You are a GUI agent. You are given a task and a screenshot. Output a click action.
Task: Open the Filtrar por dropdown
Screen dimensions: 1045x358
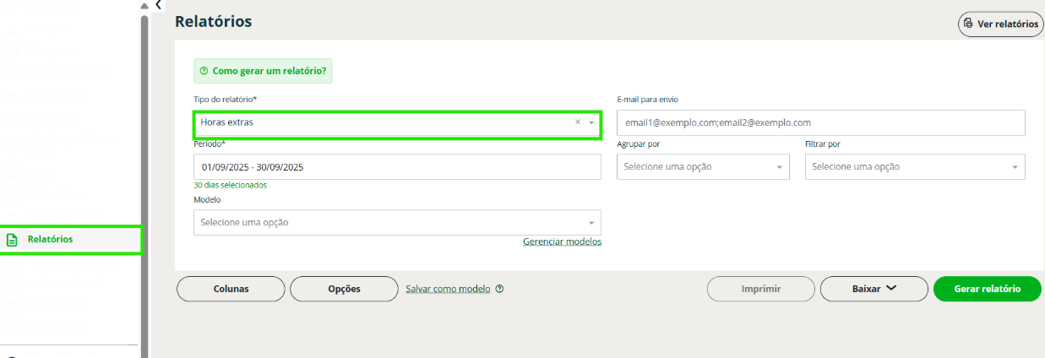(x=915, y=167)
